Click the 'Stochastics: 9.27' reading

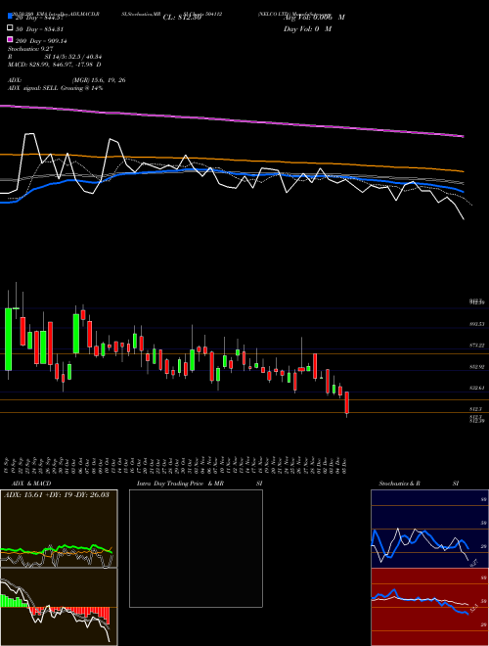tap(30, 49)
